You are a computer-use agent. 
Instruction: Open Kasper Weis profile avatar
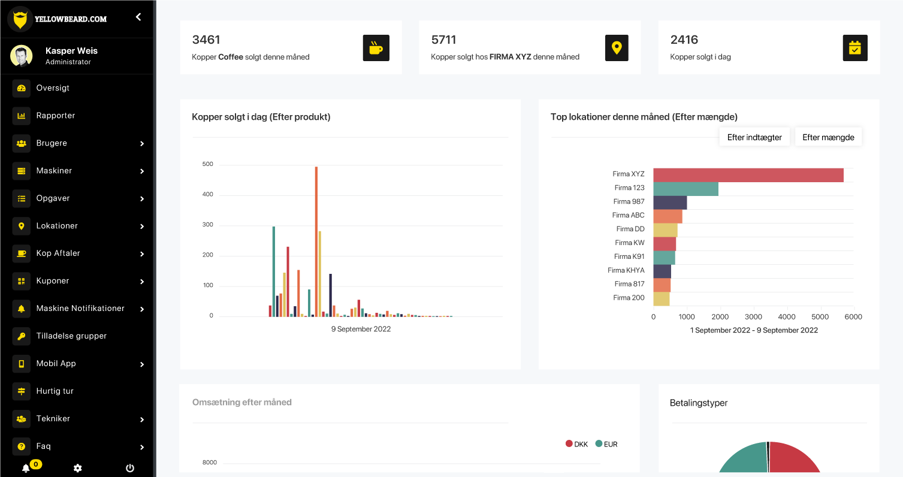21,56
